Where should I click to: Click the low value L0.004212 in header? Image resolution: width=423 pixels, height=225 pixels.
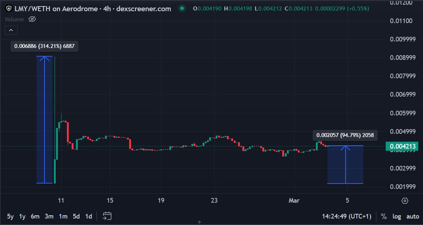(x=268, y=9)
